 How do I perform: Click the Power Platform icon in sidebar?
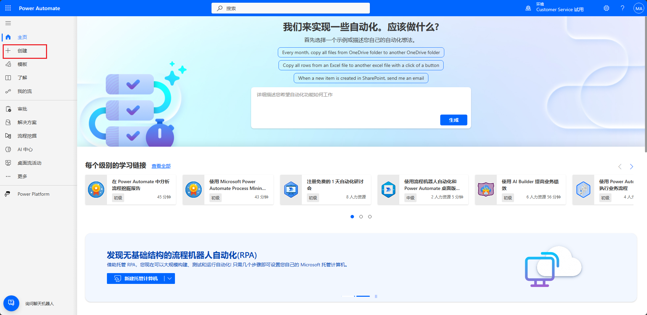click(x=7, y=194)
